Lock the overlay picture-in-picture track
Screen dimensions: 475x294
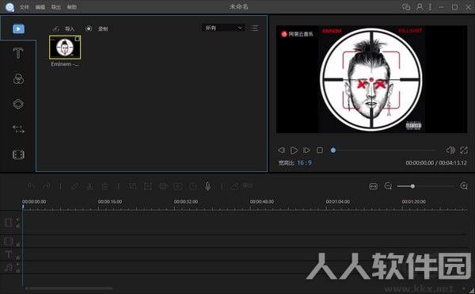(x=18, y=244)
